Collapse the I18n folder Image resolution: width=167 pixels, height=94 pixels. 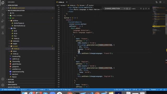pyautogui.click(x=14, y=28)
